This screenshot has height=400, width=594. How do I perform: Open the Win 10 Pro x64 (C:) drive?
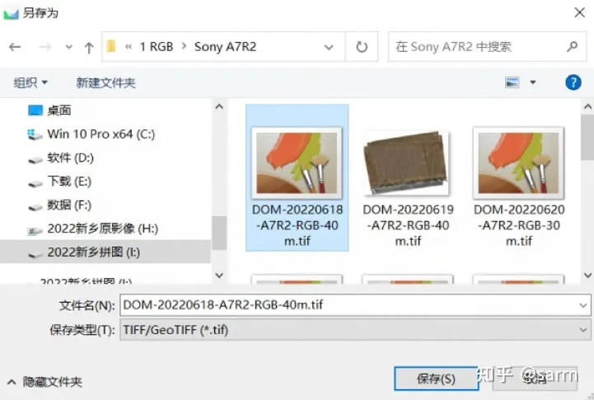tap(91, 134)
